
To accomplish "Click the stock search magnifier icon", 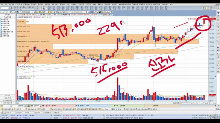I will point(34,12).
